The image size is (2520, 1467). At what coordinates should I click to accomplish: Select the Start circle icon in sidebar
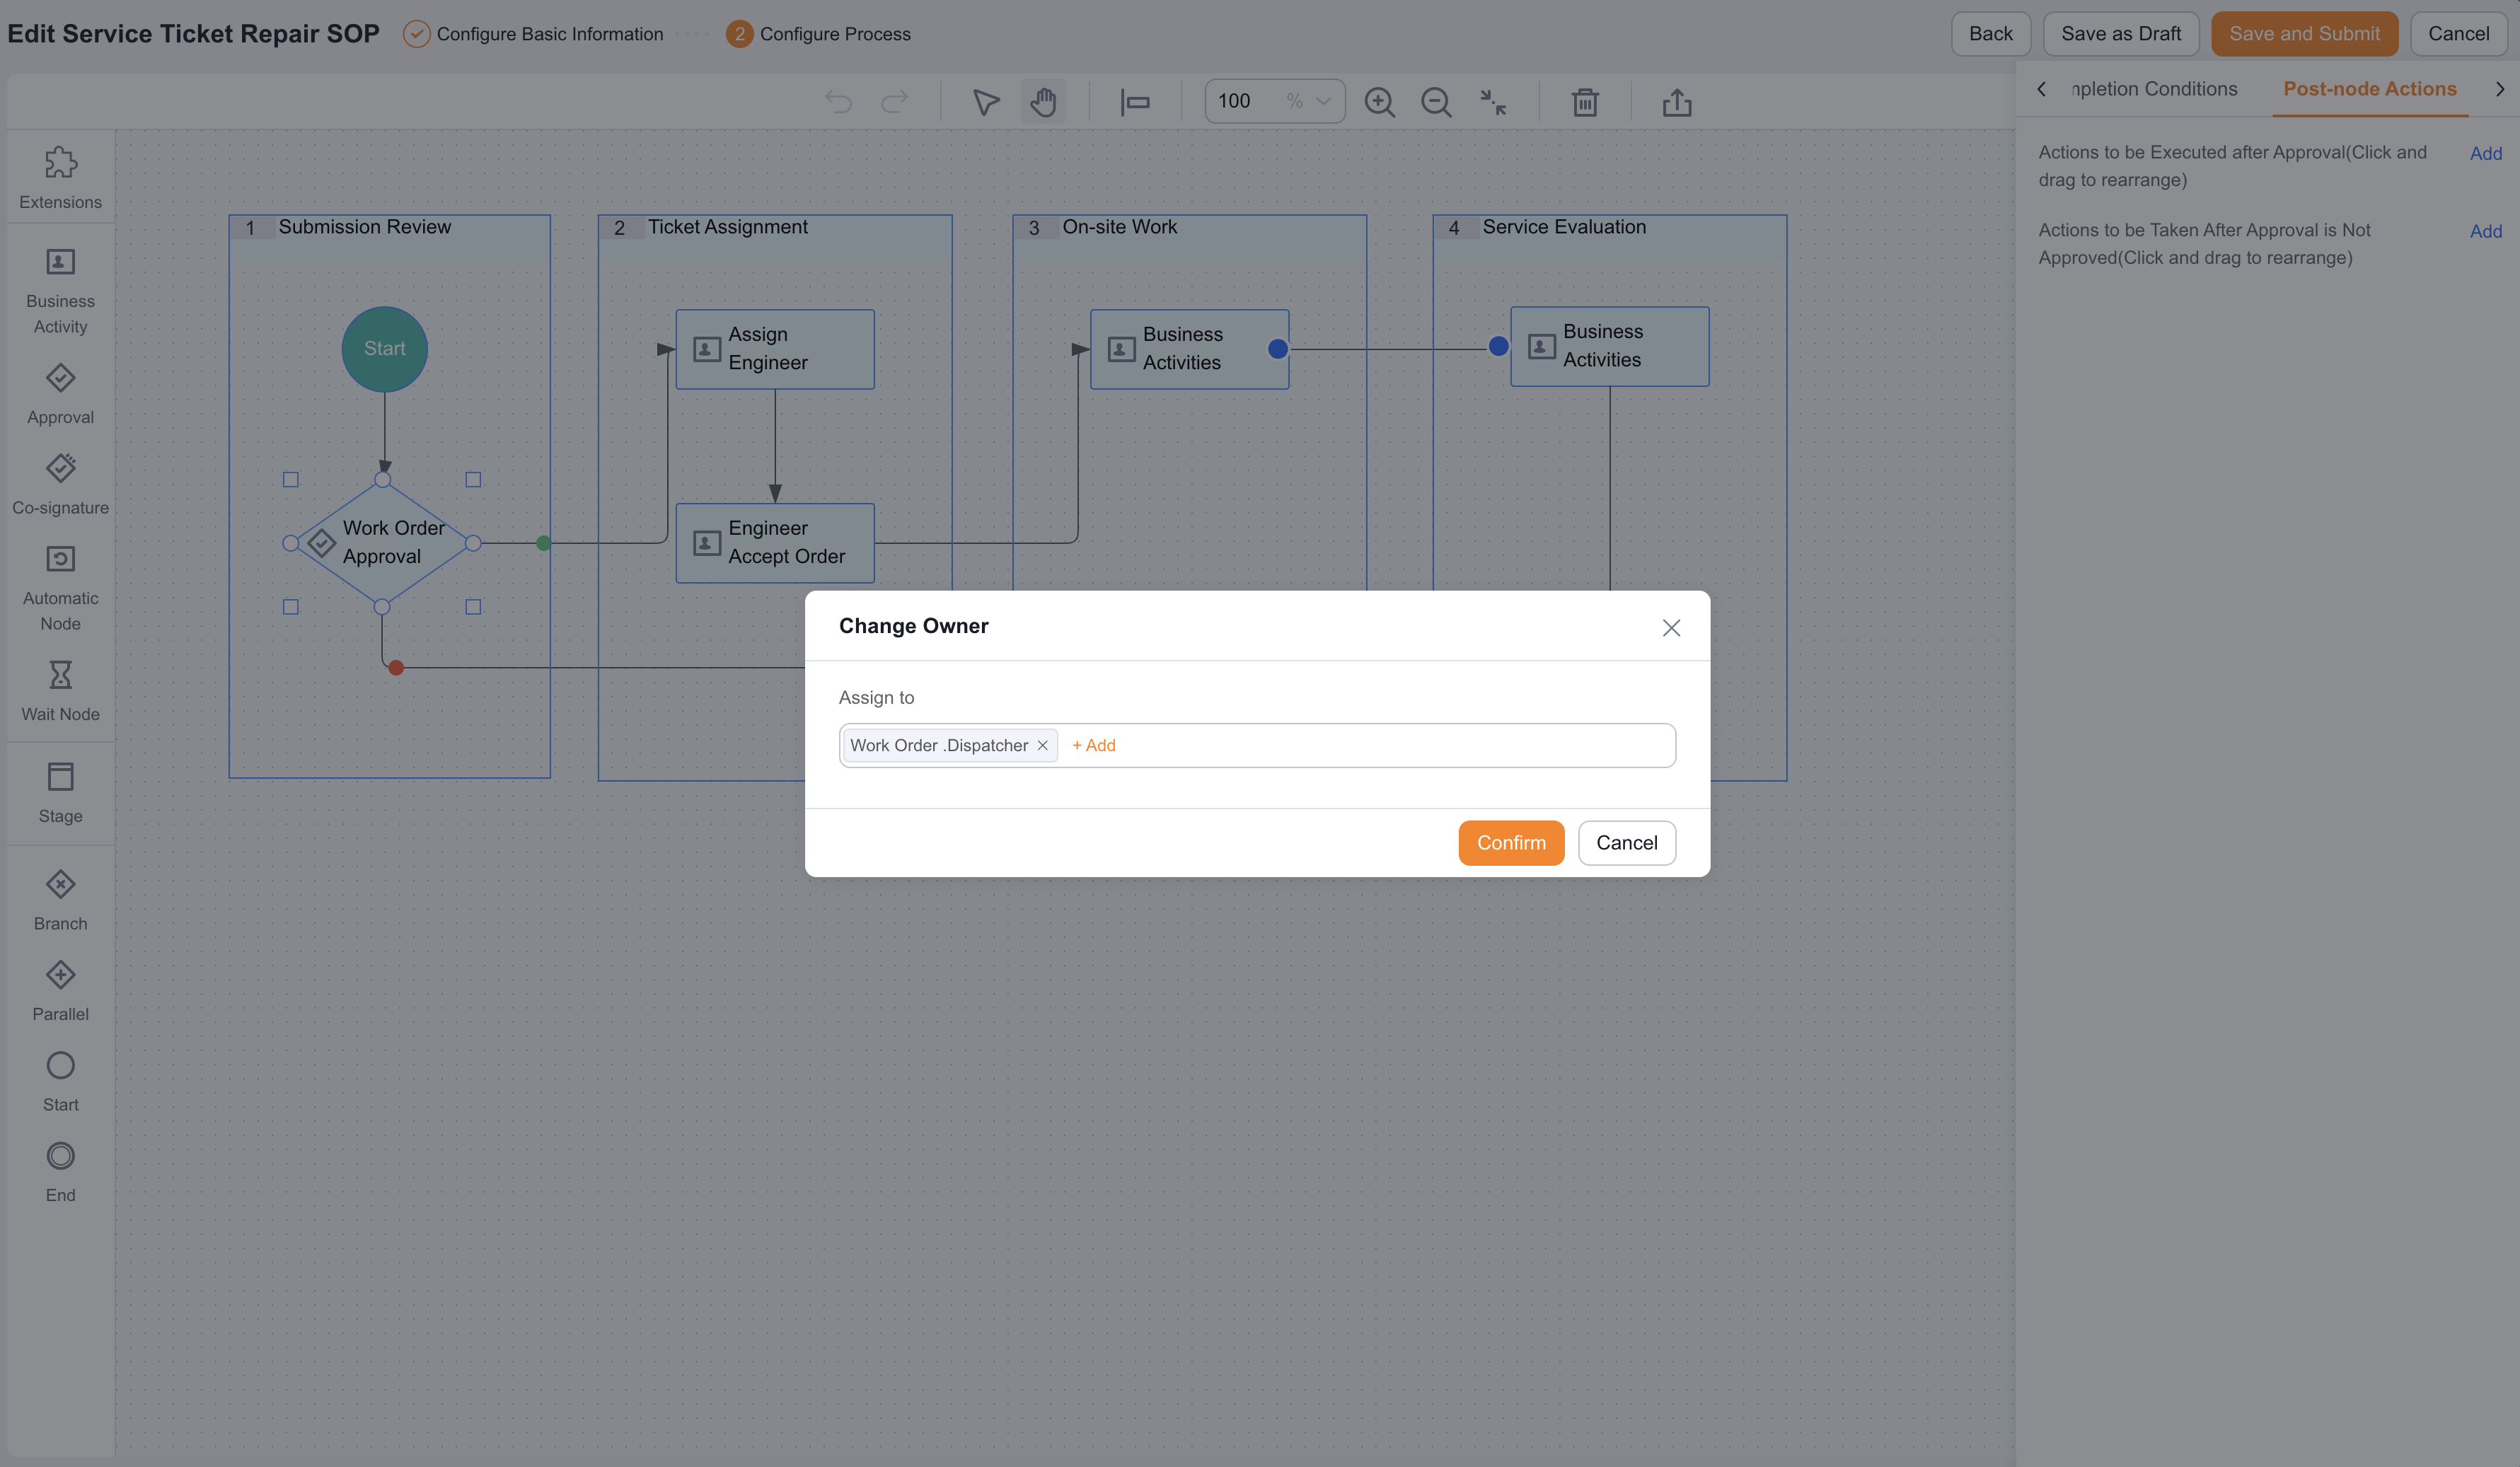pyautogui.click(x=60, y=1065)
